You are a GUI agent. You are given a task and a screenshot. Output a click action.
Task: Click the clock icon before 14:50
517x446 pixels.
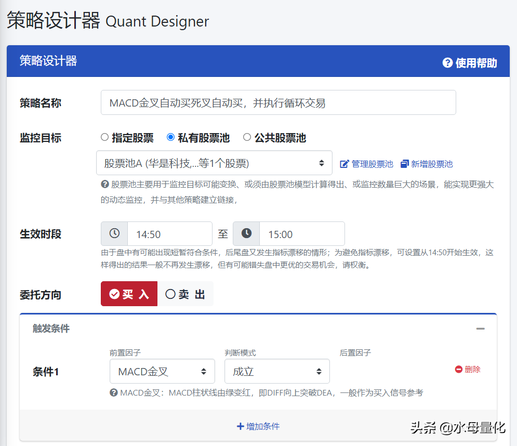coord(114,234)
